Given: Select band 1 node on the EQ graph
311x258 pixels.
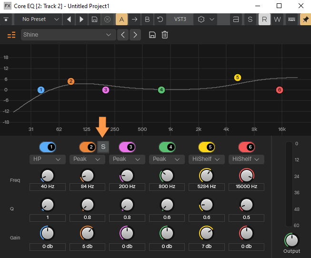Looking at the screenshot, I should click(41, 90).
